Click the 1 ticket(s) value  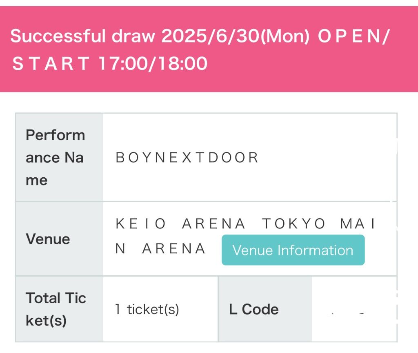click(x=147, y=309)
